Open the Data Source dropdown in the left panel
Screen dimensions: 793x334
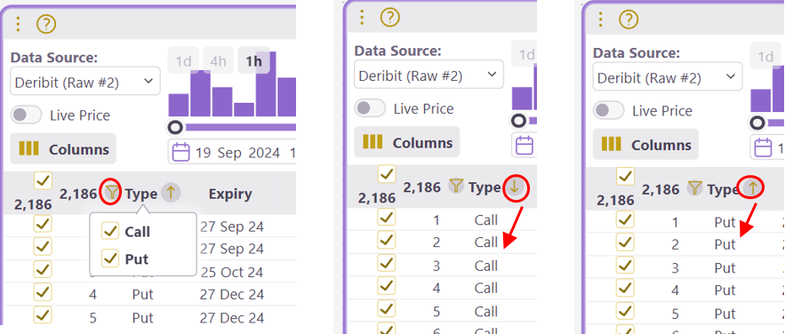point(85,82)
